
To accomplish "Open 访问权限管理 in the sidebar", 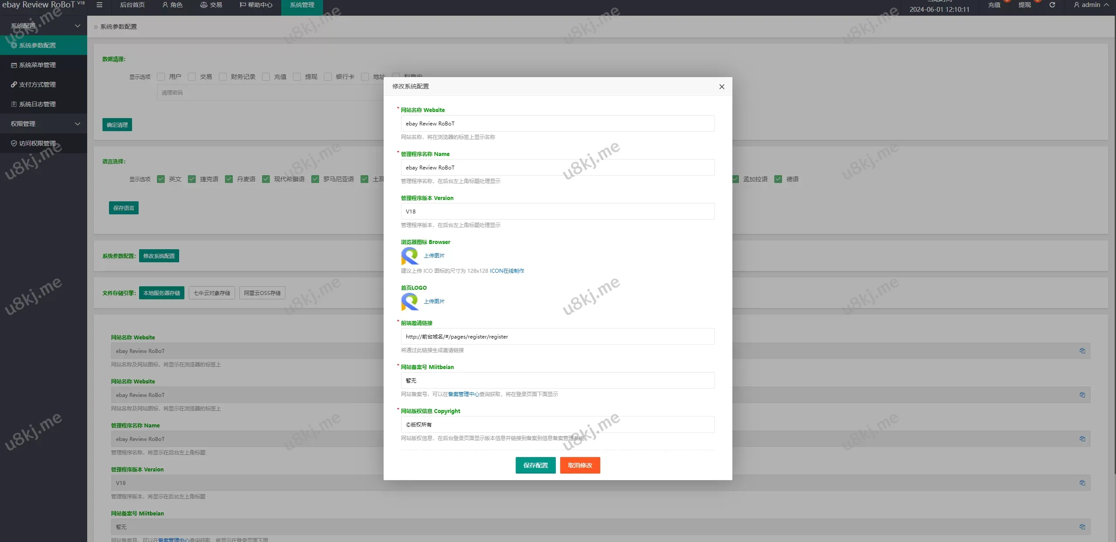I will coord(37,143).
